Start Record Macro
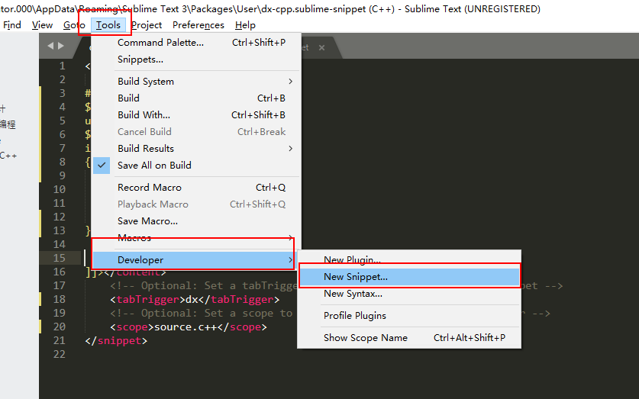This screenshot has height=399, width=639. coord(196,187)
